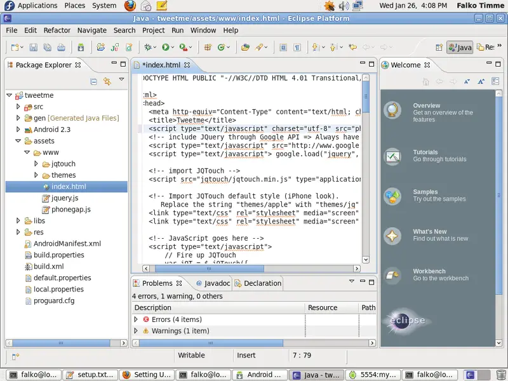Collapse the tweetme project node

tap(9, 95)
